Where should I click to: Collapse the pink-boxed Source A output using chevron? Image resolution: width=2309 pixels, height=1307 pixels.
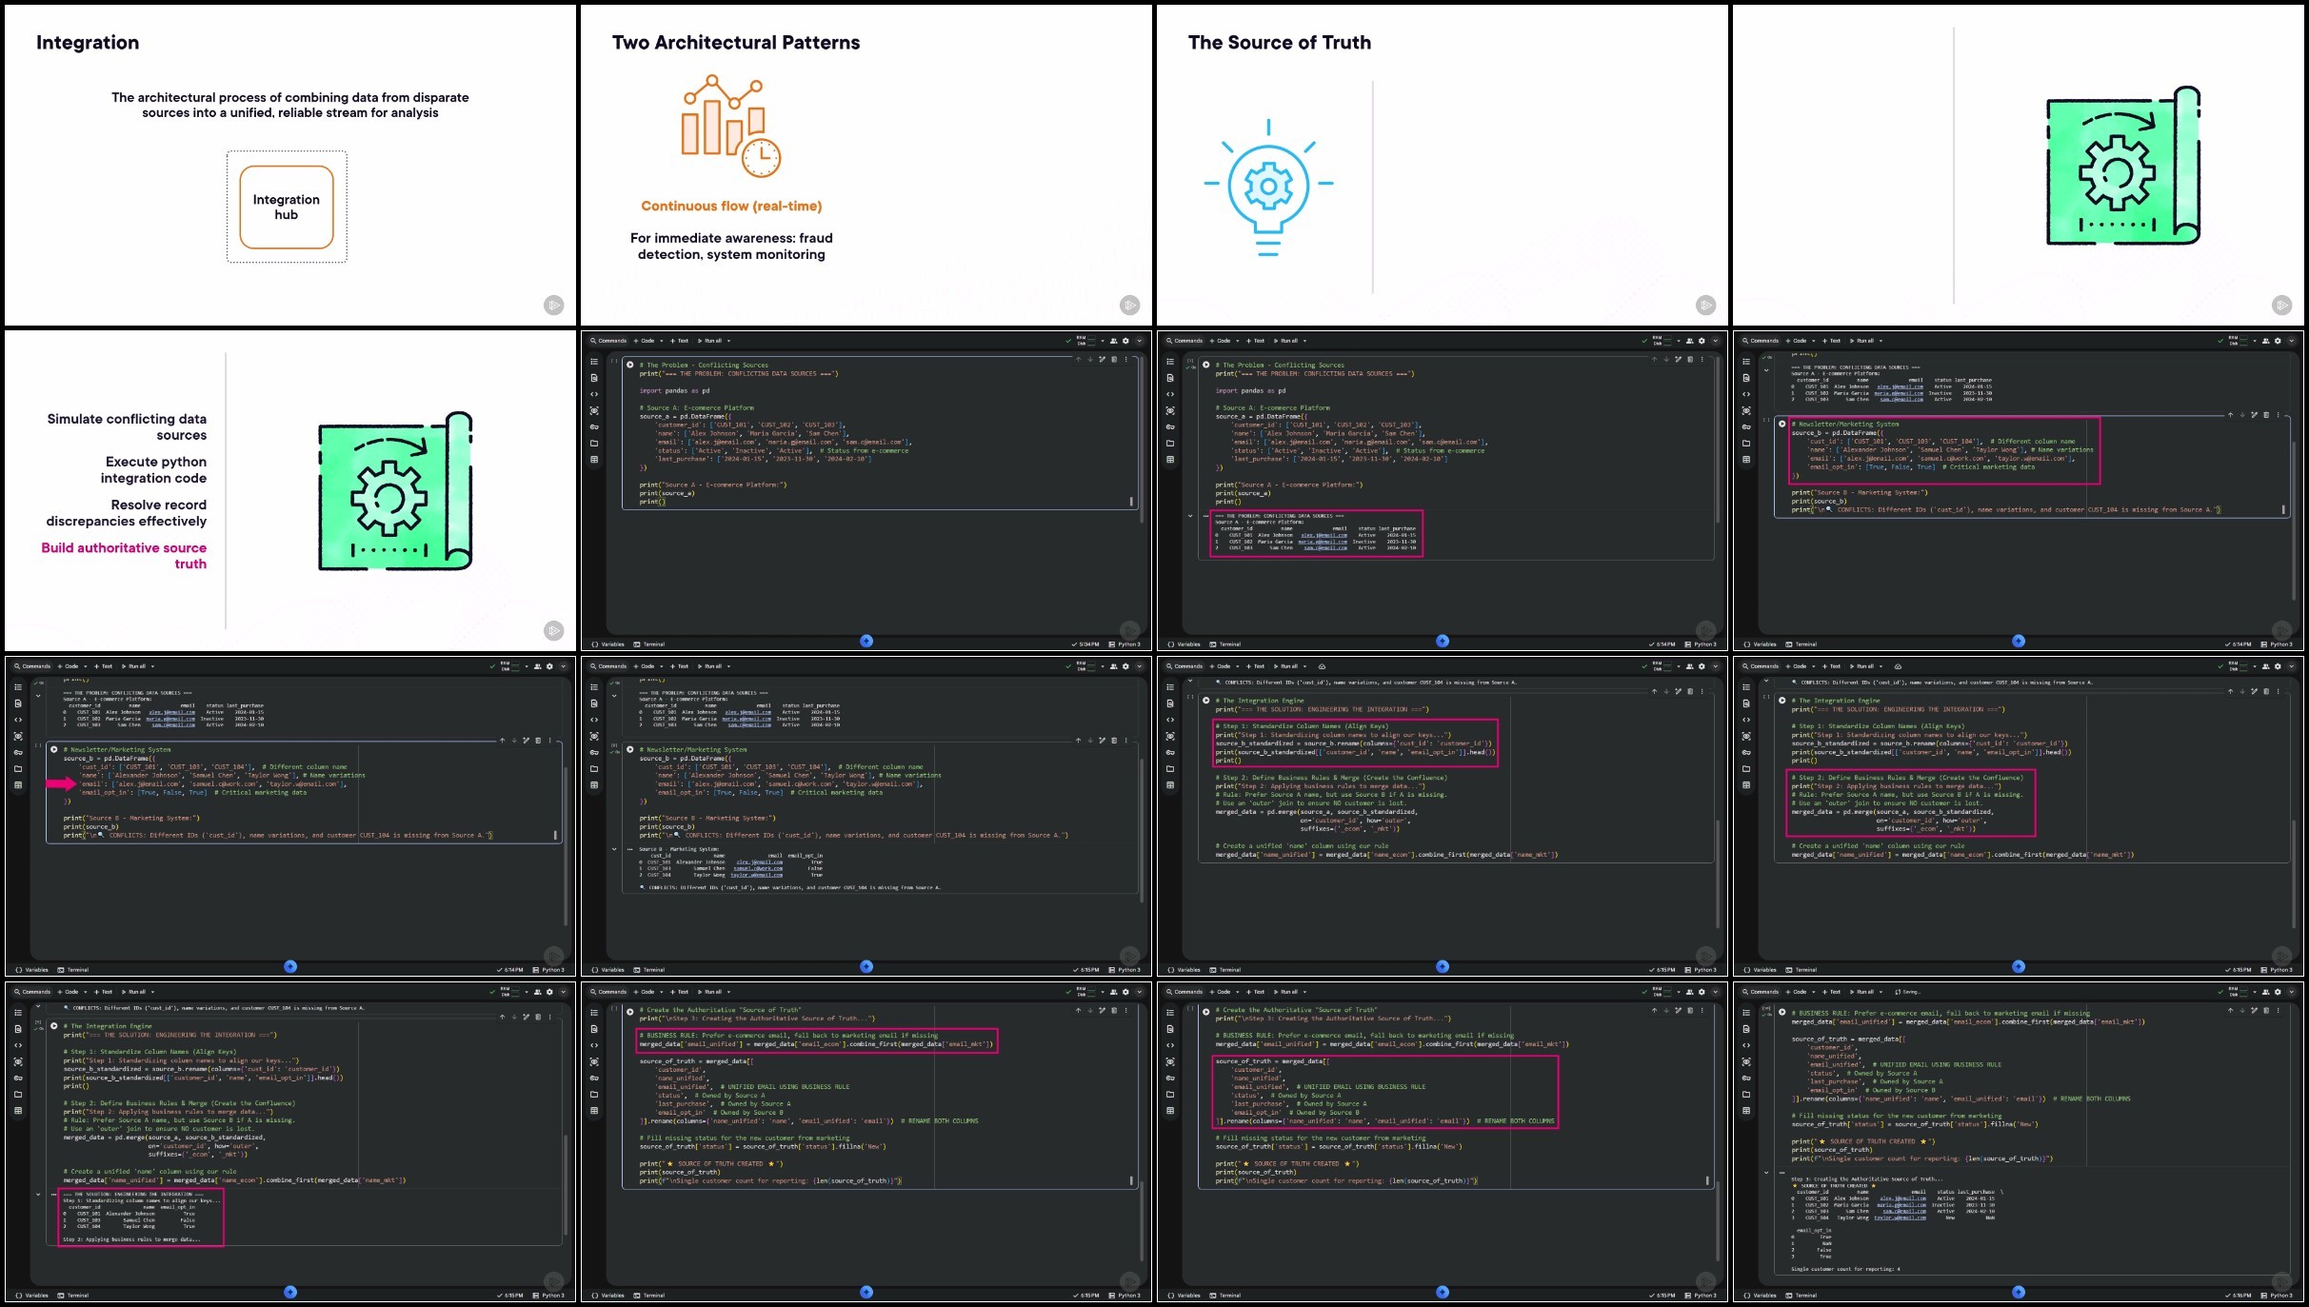click(1190, 516)
